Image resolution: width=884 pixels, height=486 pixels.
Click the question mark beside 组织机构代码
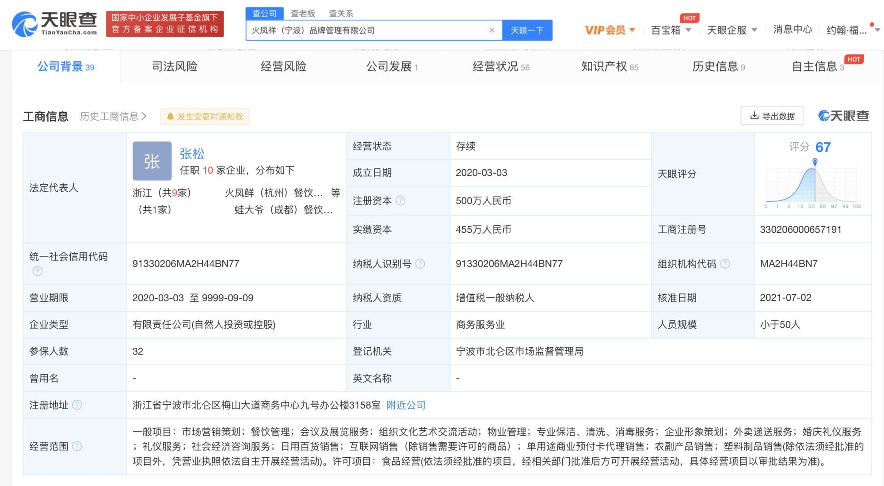[725, 264]
